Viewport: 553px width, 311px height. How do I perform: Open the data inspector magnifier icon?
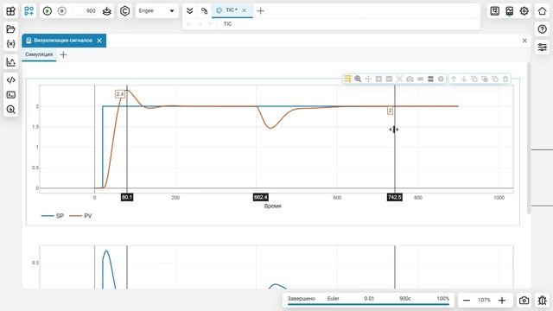tap(11, 110)
